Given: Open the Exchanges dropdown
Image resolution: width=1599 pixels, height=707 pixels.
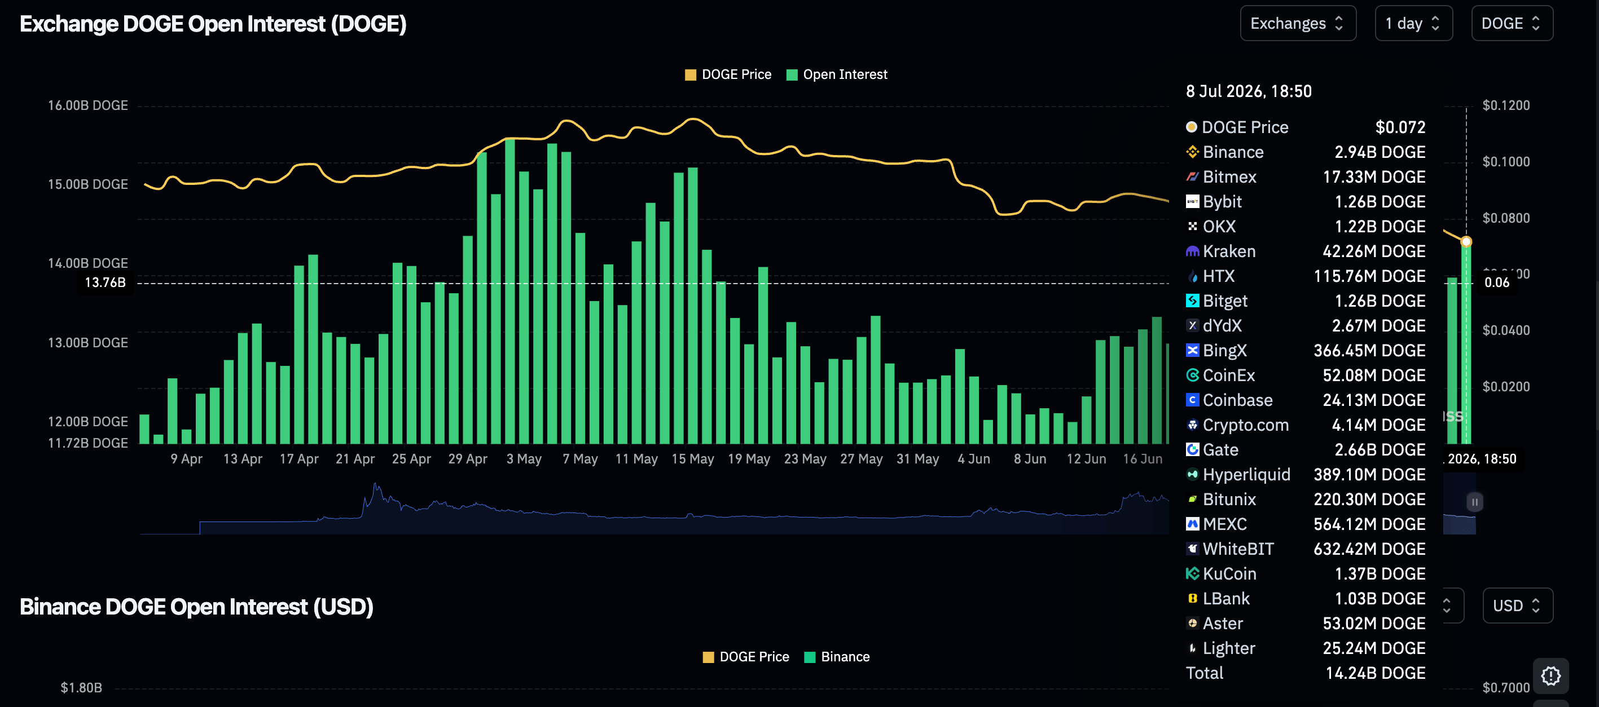Looking at the screenshot, I should click(x=1297, y=24).
